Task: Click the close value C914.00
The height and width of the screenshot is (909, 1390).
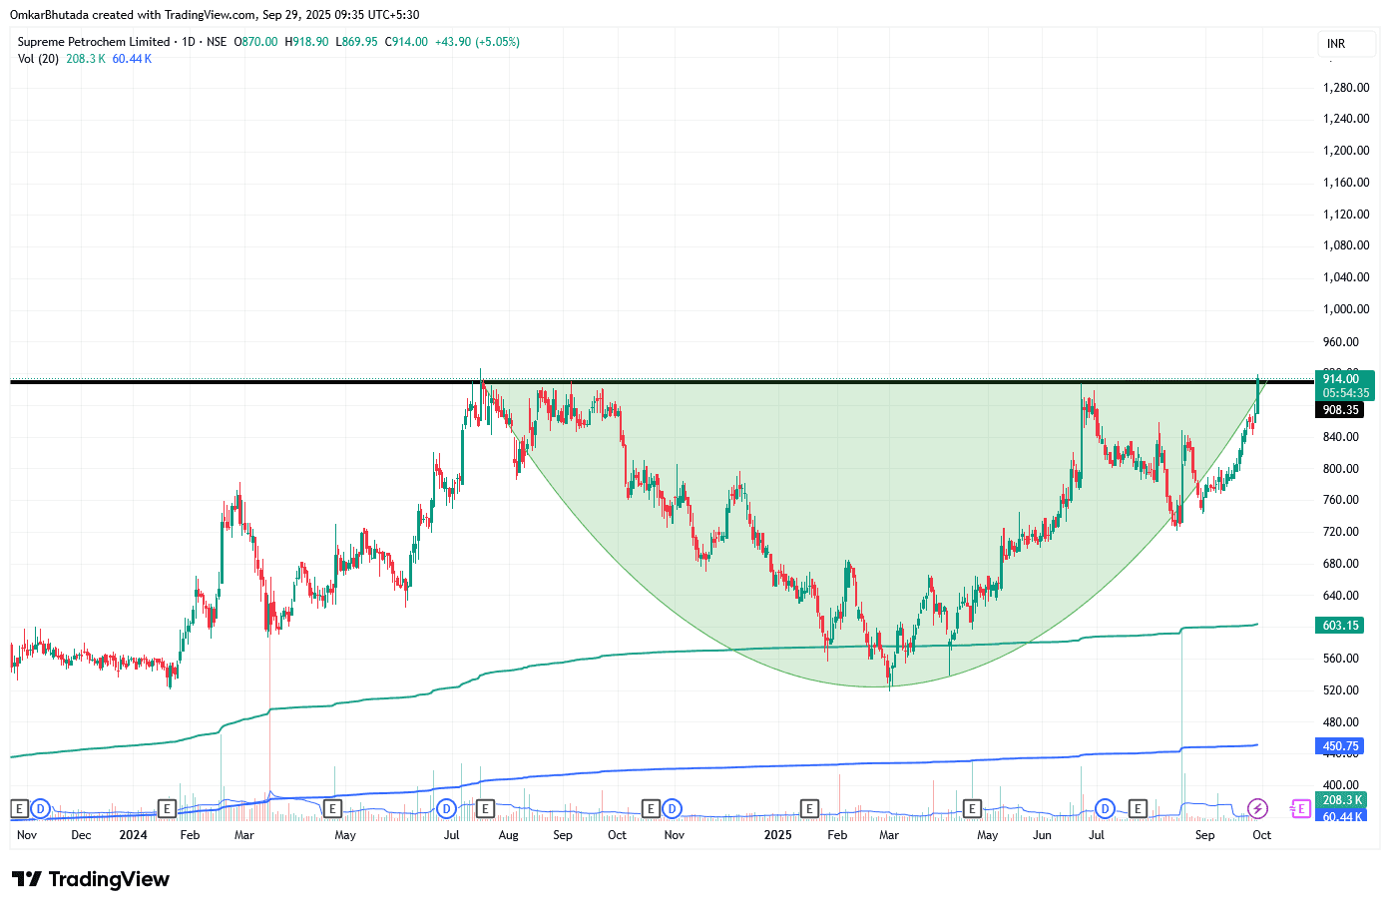Action: (406, 42)
